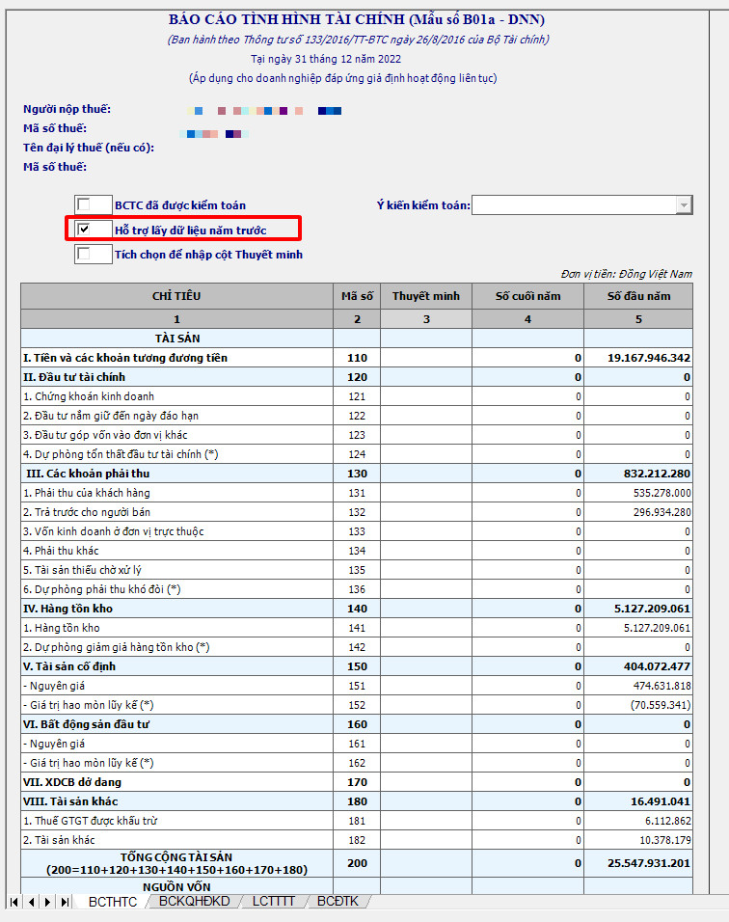Select 'Số đầu năm' total assets cell code 200

click(637, 863)
